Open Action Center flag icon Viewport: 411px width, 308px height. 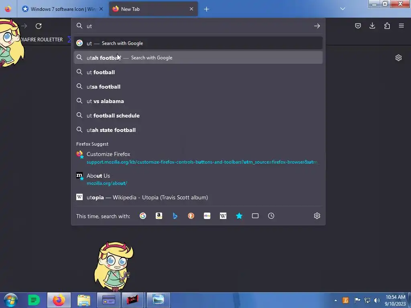[357, 300]
